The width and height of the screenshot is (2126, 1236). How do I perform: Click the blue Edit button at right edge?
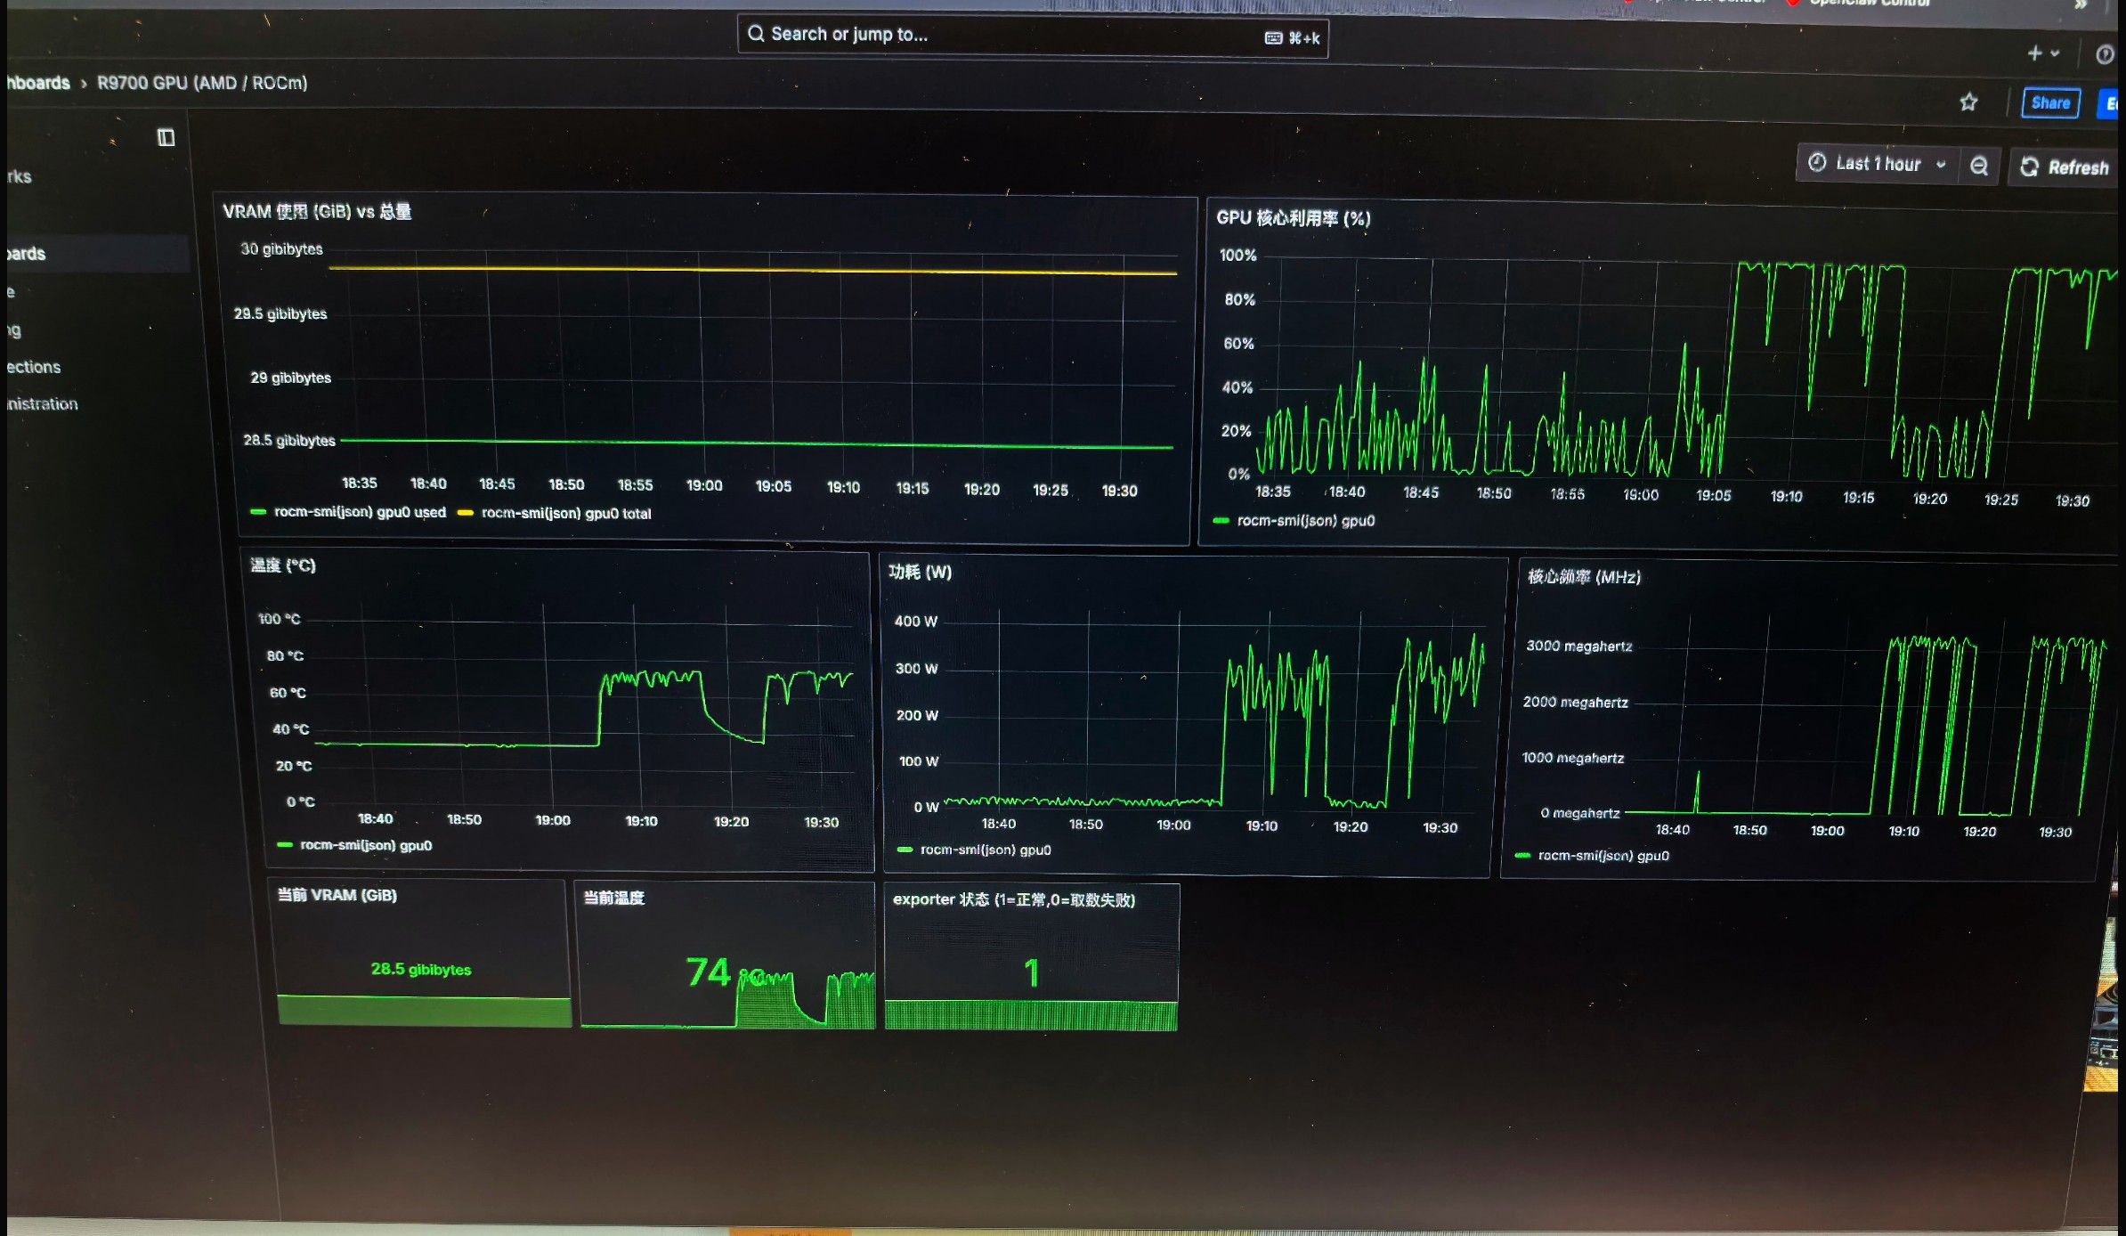click(x=2108, y=104)
